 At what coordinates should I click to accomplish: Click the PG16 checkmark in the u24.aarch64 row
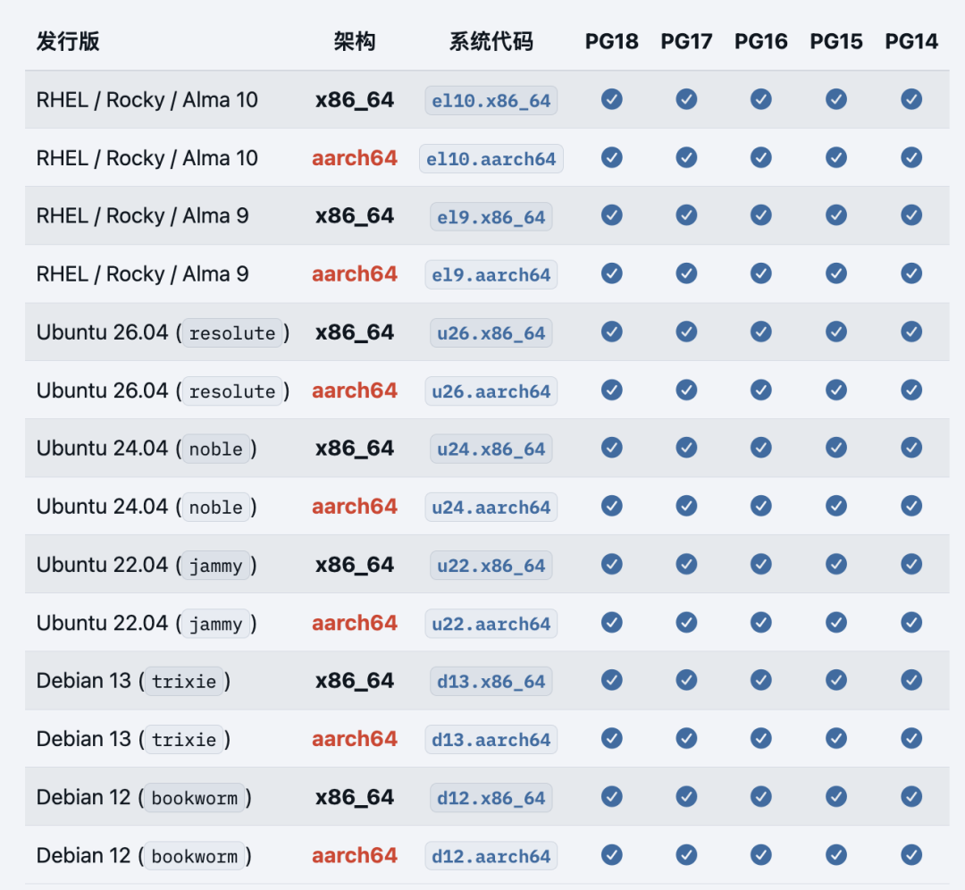761,506
